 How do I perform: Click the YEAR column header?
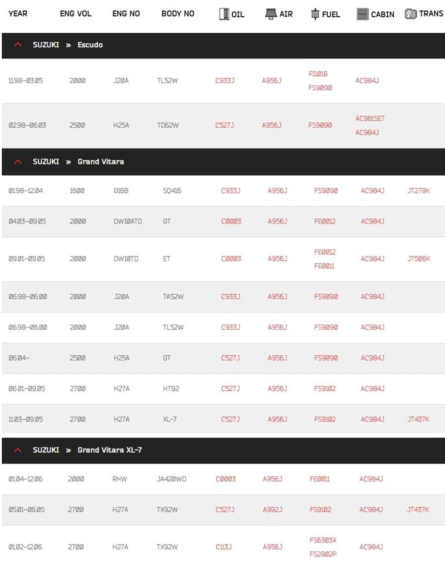[x=18, y=13]
